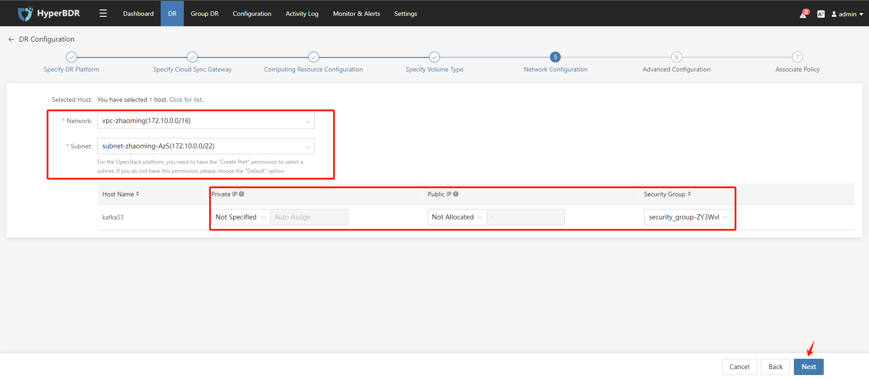Click the Associate Policy step label
This screenshot has width=869, height=380.
[797, 69]
